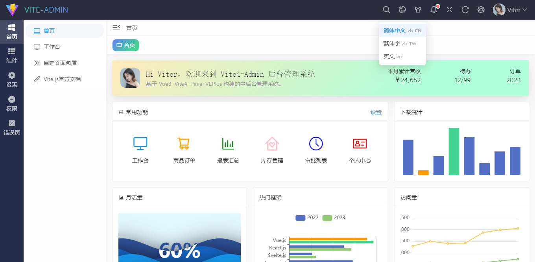Refresh the current page

[x=465, y=9]
